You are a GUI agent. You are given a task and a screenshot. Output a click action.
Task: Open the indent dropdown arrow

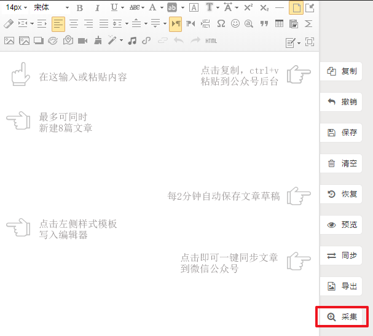32,23
